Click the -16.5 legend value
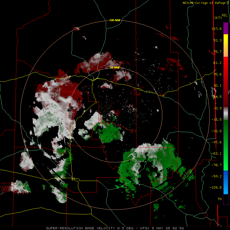The height and width of the screenshot is (230, 230). click(216, 120)
